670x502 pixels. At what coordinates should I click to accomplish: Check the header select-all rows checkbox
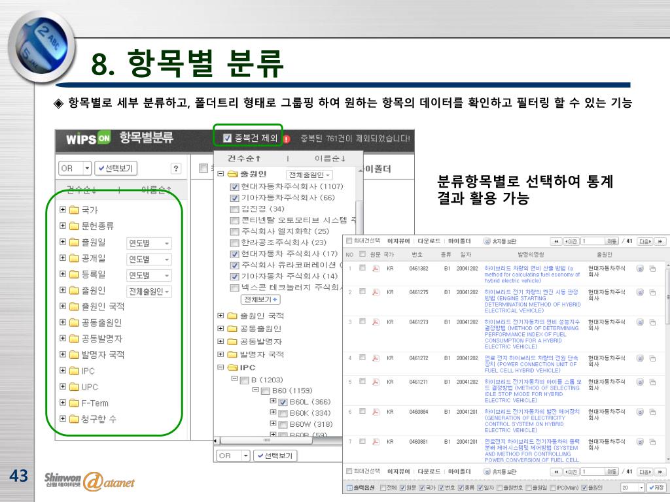(362, 254)
